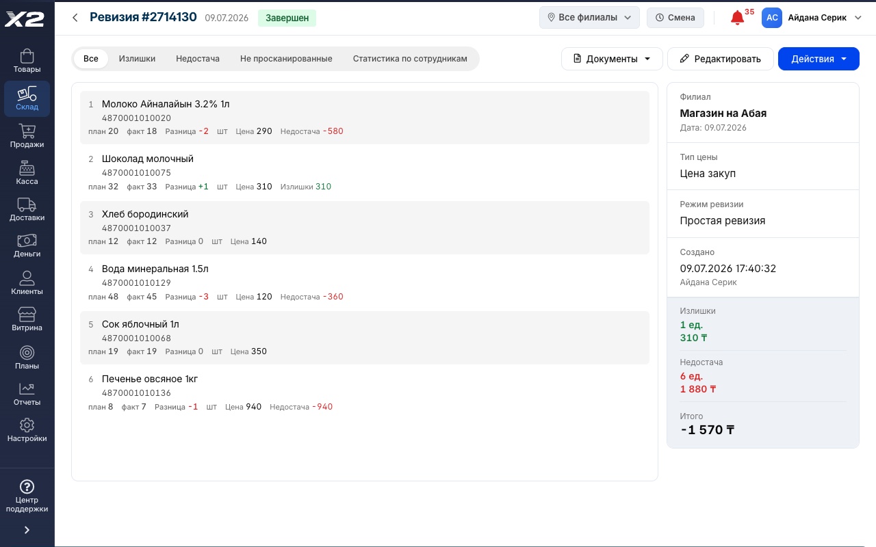Click the Недостача total 1 880 ₸
This screenshot has height=547, width=876.
(698, 389)
